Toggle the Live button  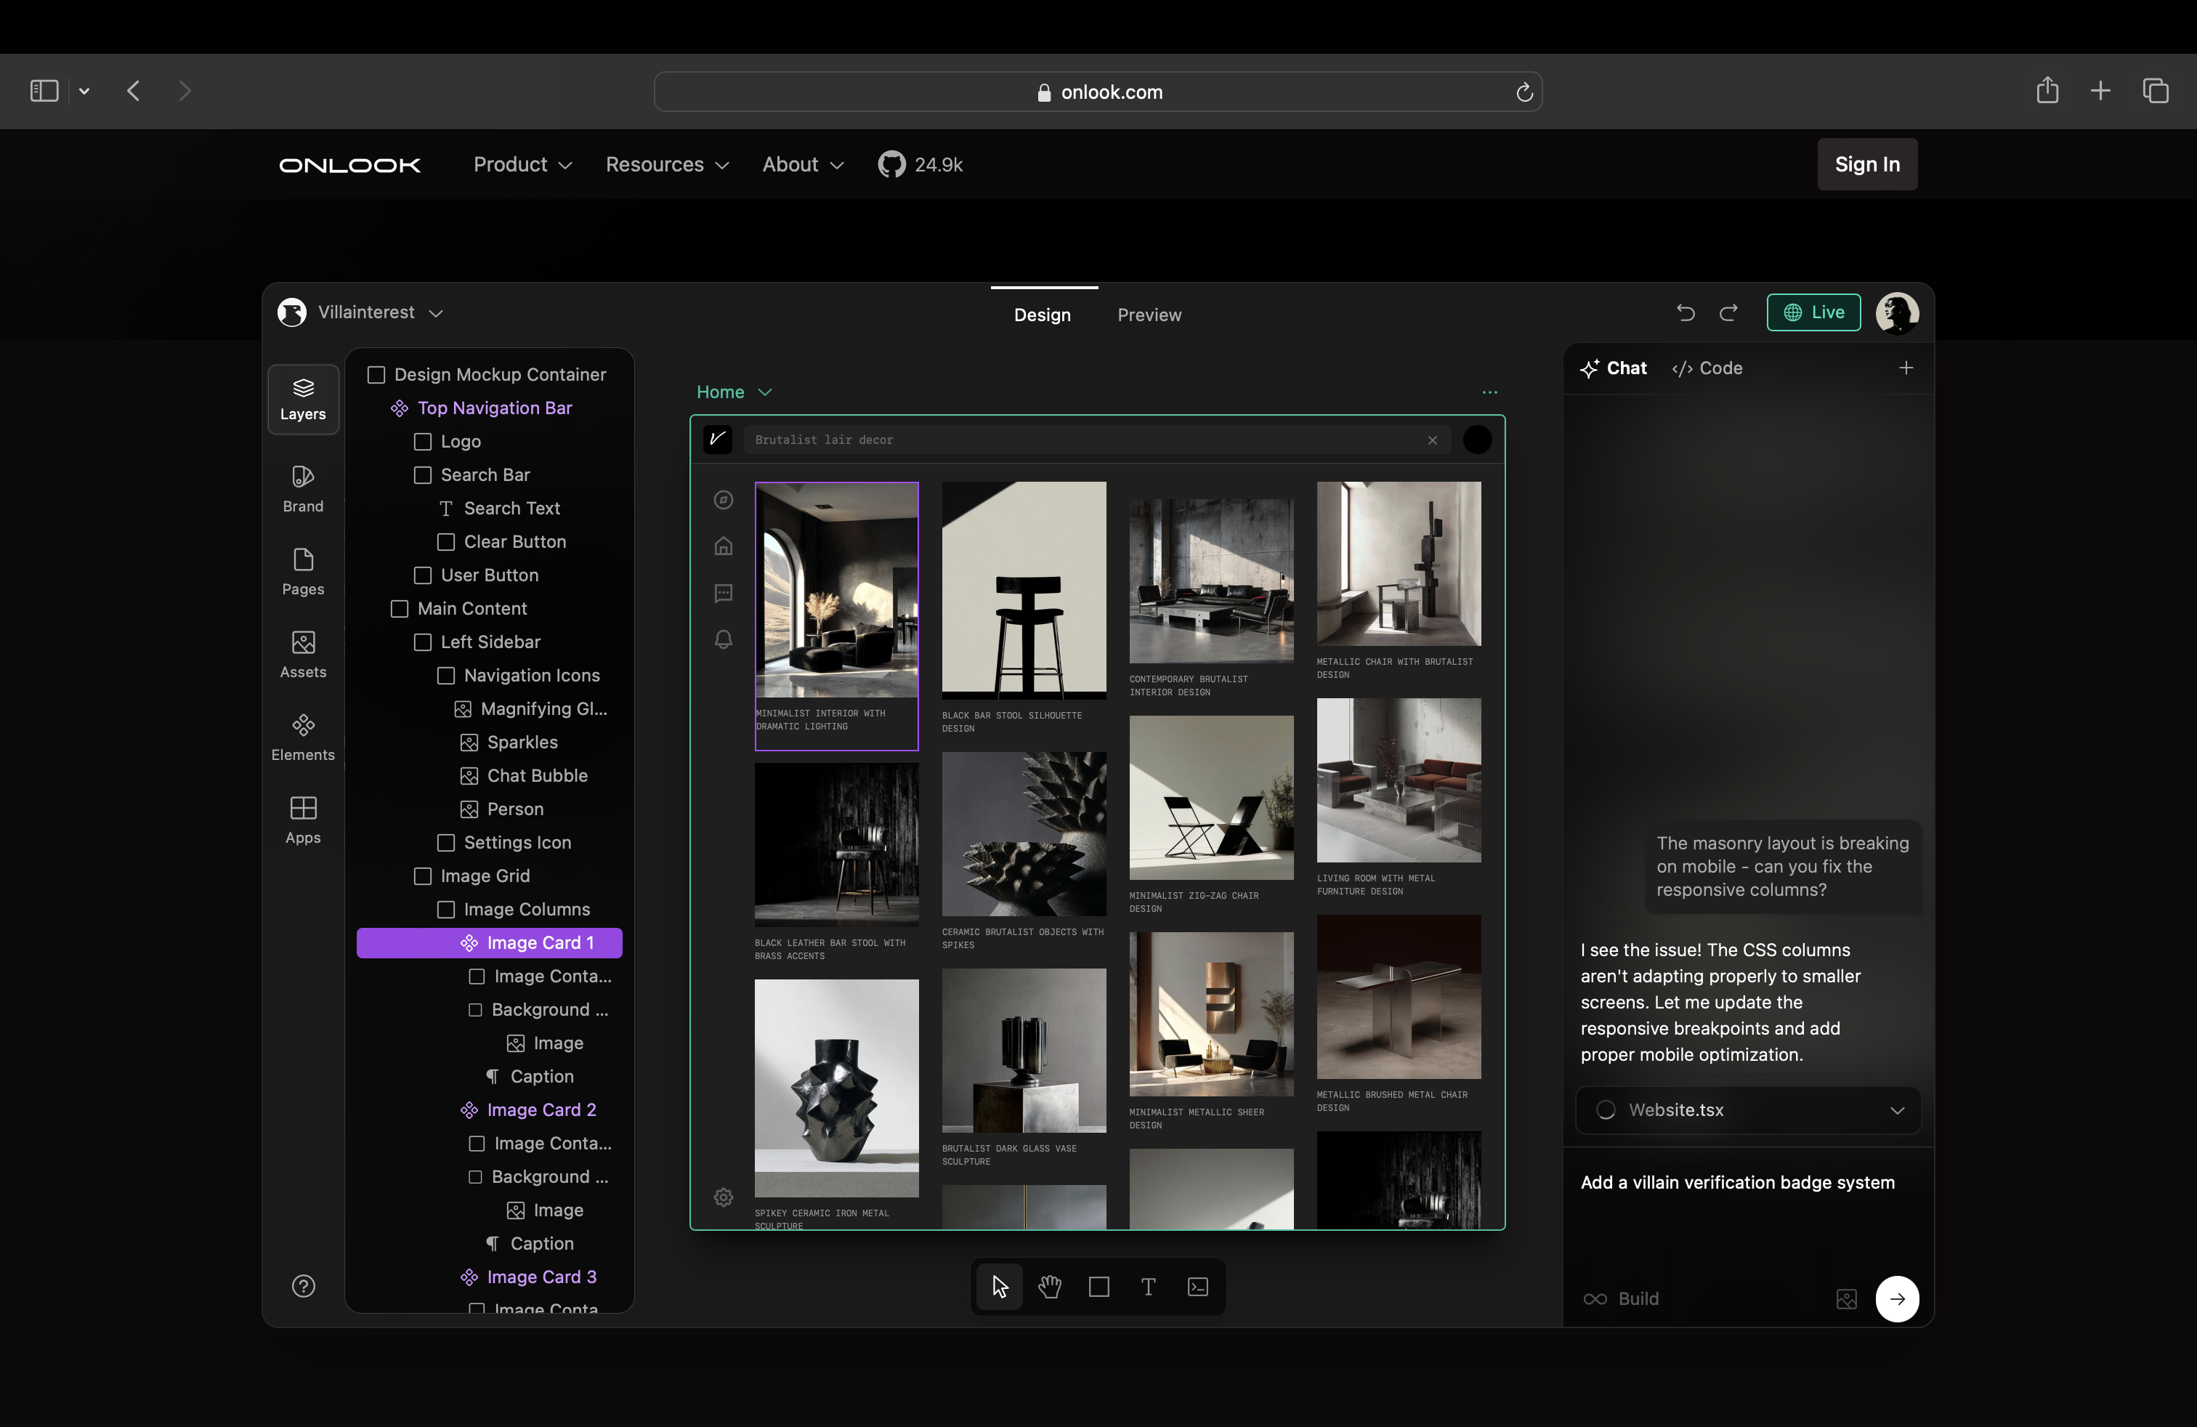pos(1813,313)
